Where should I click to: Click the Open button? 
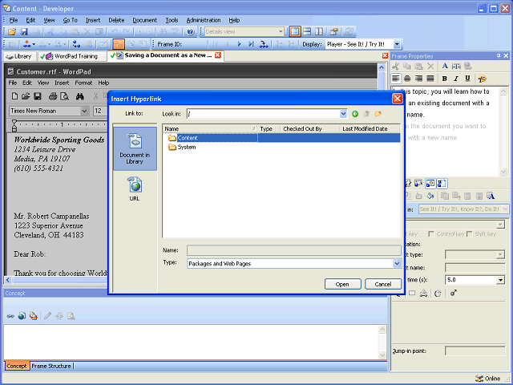342,284
